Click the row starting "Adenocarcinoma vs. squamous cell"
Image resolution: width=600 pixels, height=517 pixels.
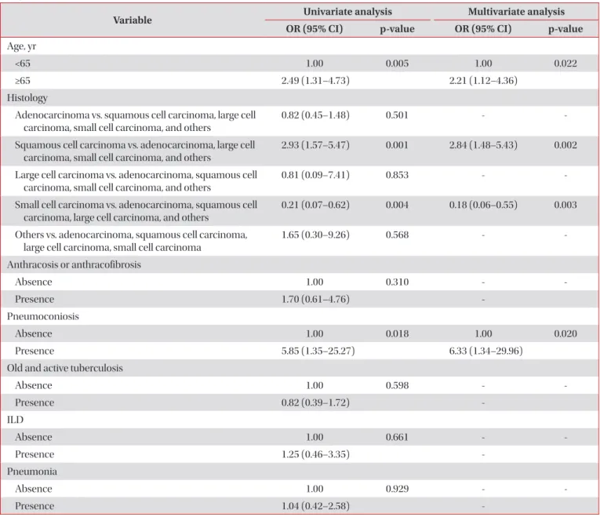click(135, 122)
